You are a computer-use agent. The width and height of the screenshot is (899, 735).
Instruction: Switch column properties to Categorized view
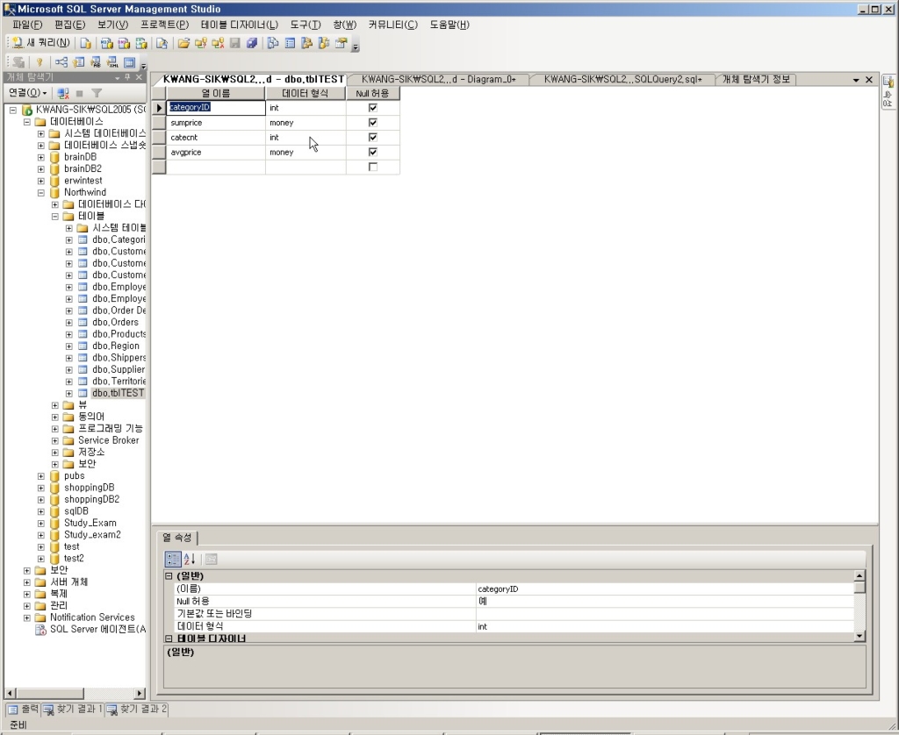[173, 559]
